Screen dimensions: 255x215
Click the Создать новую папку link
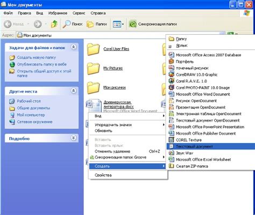coord(37,57)
